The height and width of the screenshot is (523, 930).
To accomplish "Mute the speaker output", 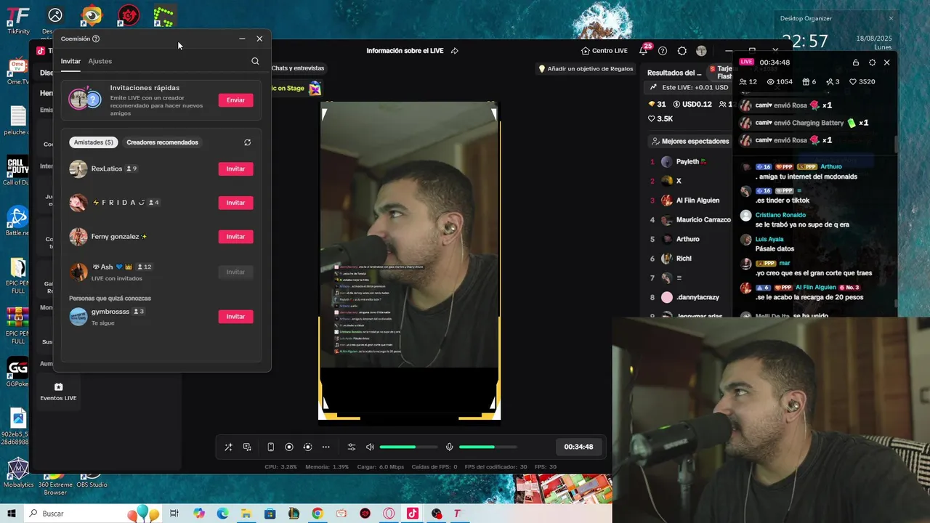I will click(x=370, y=447).
